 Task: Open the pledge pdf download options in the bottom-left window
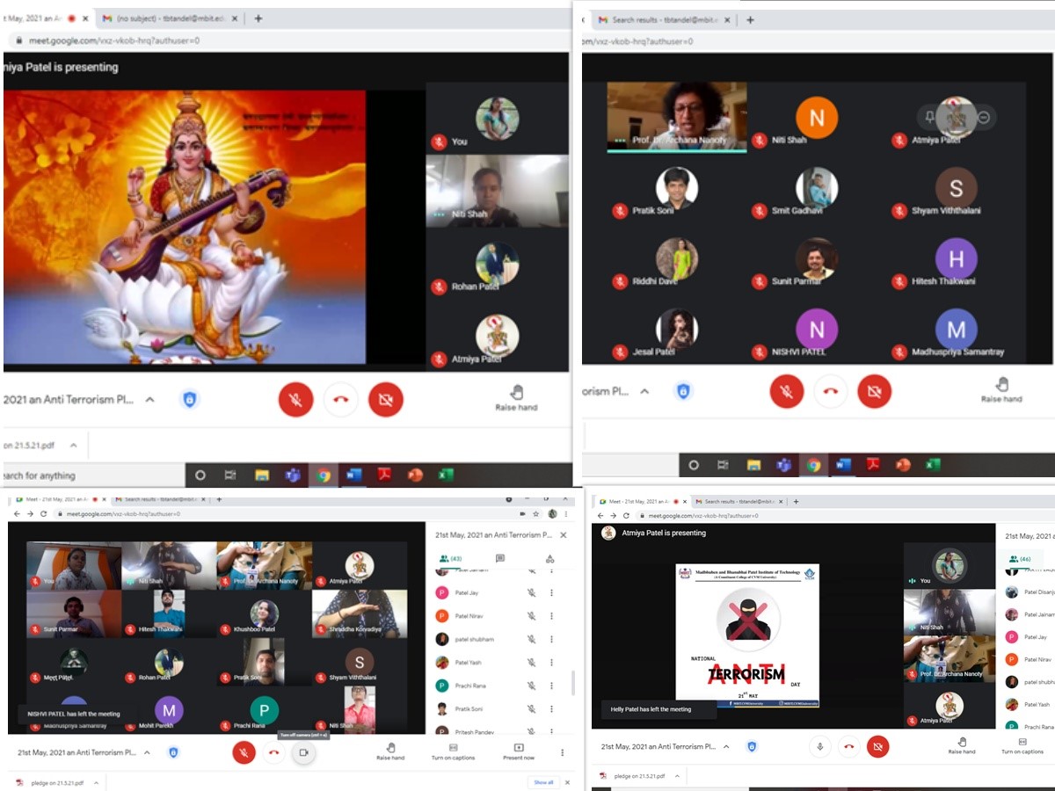[97, 781]
